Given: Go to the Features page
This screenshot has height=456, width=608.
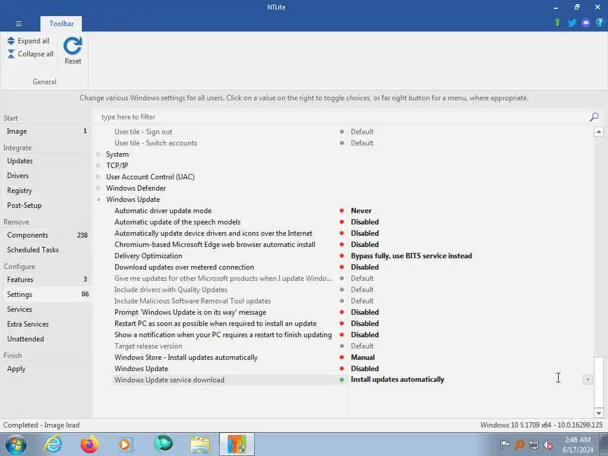Looking at the screenshot, I should (x=46, y=279).
